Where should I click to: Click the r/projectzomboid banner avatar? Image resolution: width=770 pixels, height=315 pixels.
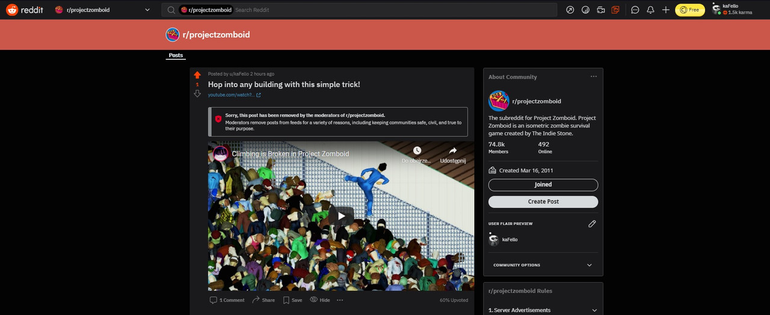coord(173,34)
